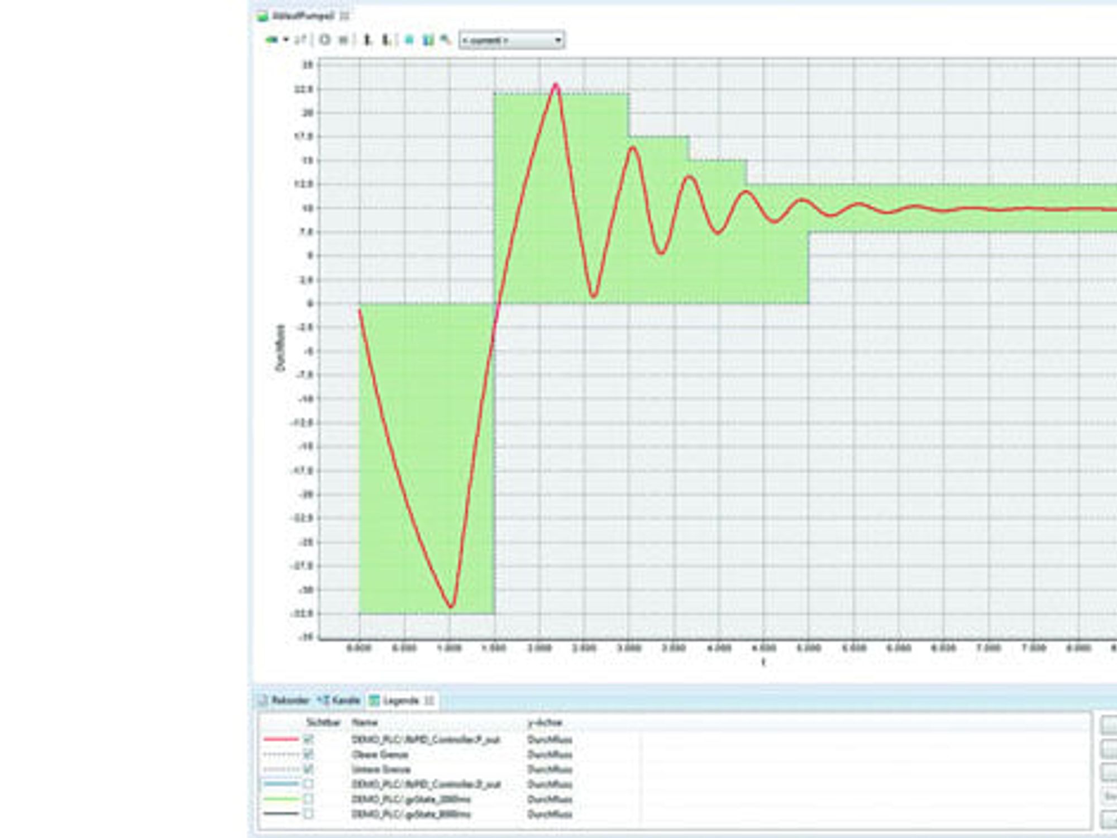This screenshot has width=1117, height=838.
Task: Uncheck visibility of the red P_out trace
Action: 308,739
